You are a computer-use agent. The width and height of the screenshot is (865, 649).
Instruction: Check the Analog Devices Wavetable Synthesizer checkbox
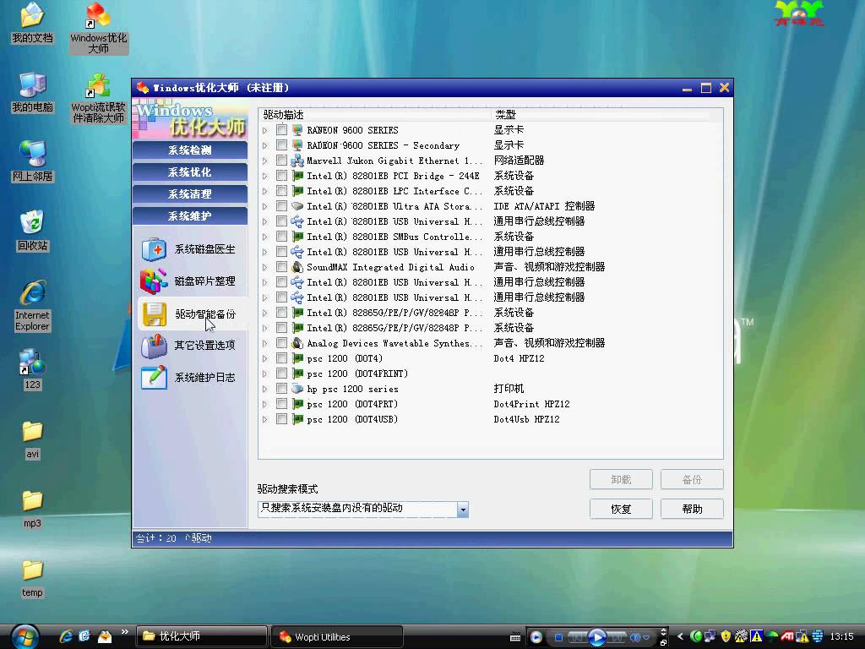click(x=281, y=343)
